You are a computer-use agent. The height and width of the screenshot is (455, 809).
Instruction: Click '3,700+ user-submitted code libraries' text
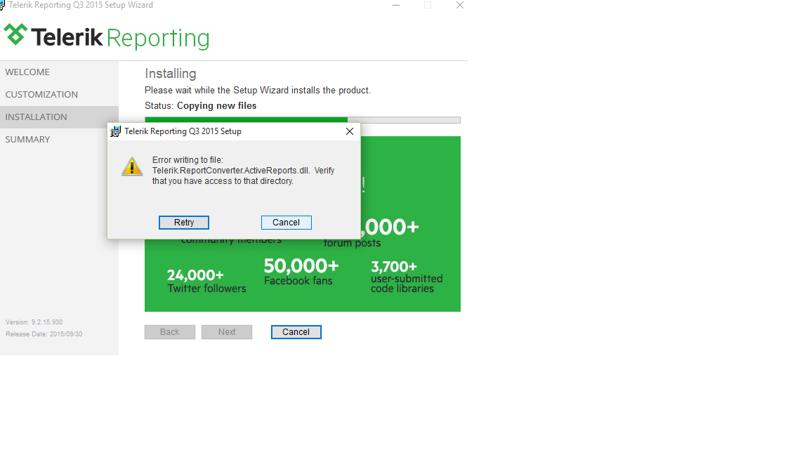tap(407, 277)
